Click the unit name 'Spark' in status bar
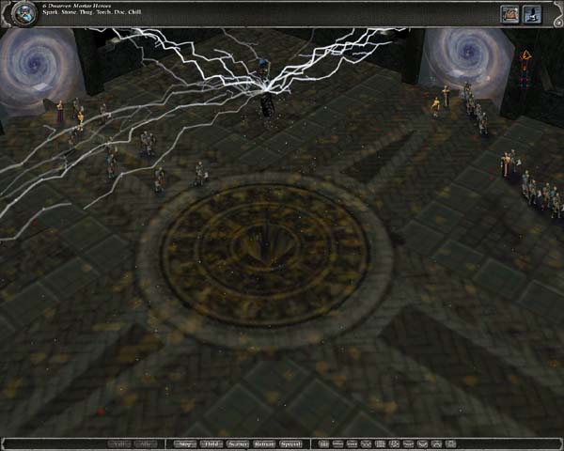The height and width of the screenshot is (451, 564). point(49,12)
